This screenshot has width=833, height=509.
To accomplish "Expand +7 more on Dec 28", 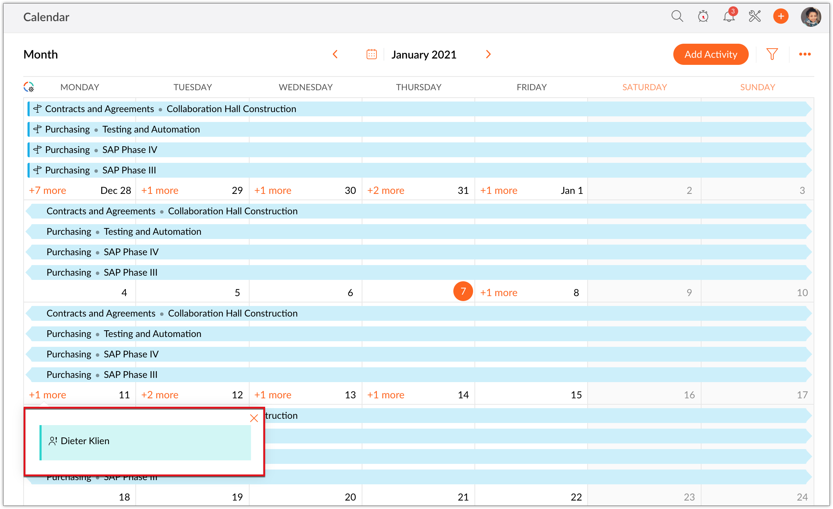I will click(x=48, y=190).
